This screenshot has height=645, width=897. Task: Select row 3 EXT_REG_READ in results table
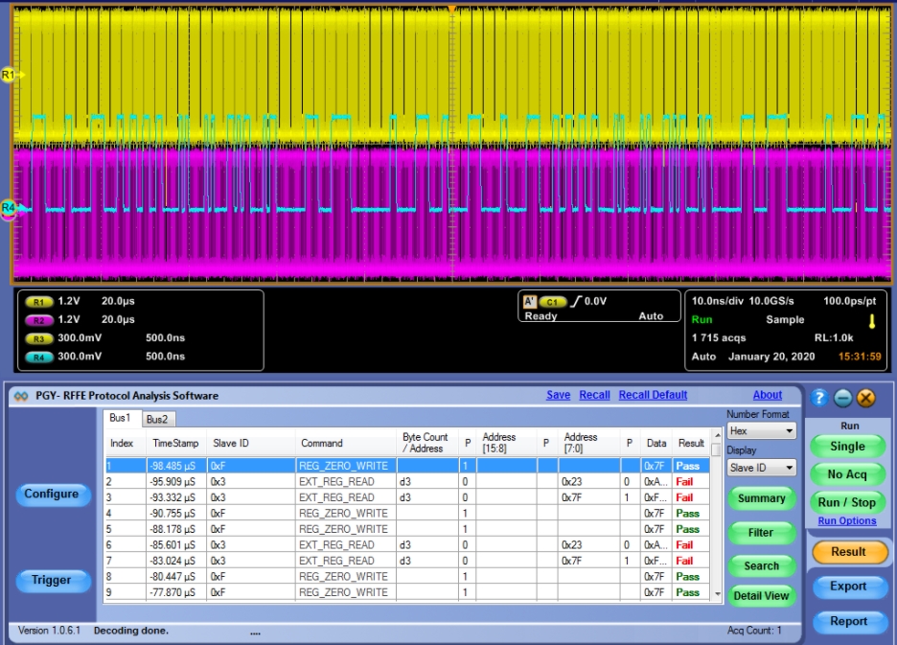click(x=335, y=497)
